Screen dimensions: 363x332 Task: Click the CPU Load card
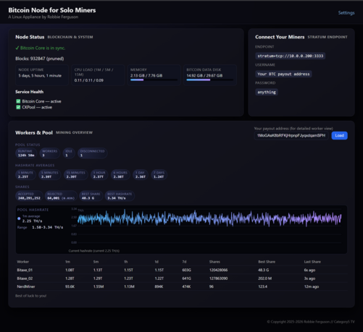click(98, 75)
